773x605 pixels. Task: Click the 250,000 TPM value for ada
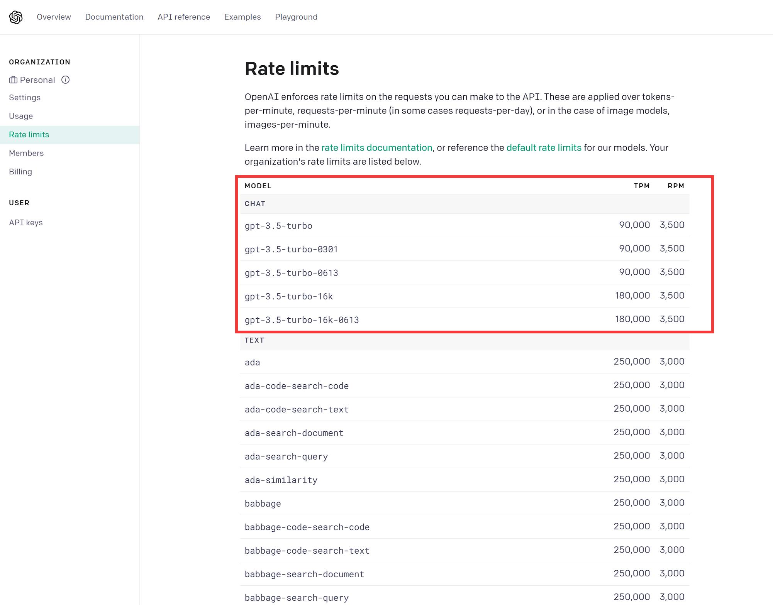(x=632, y=362)
